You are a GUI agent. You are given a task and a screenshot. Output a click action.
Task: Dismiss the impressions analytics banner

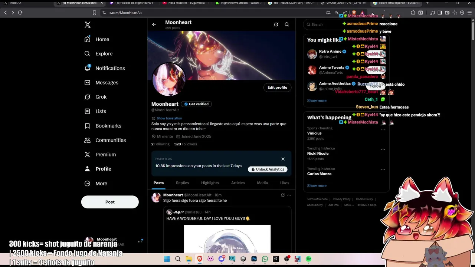[283, 159]
